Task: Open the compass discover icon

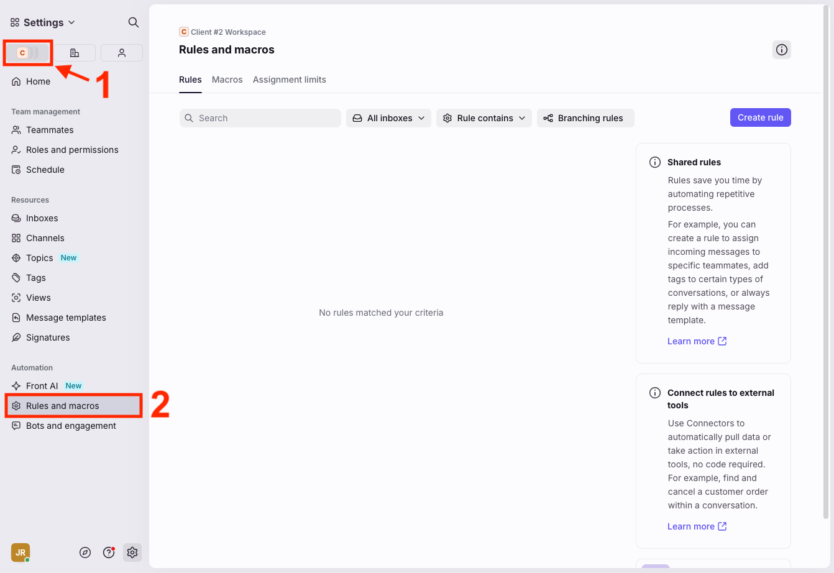Action: coord(86,552)
